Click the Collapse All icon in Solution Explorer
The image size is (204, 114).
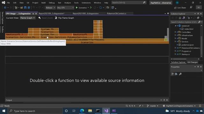(x=198, y=18)
